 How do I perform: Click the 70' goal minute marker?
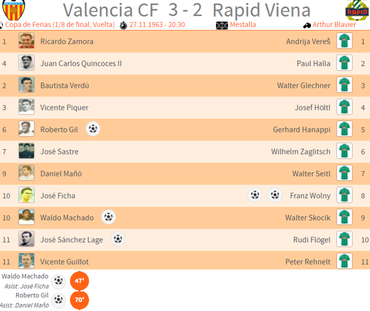click(80, 299)
